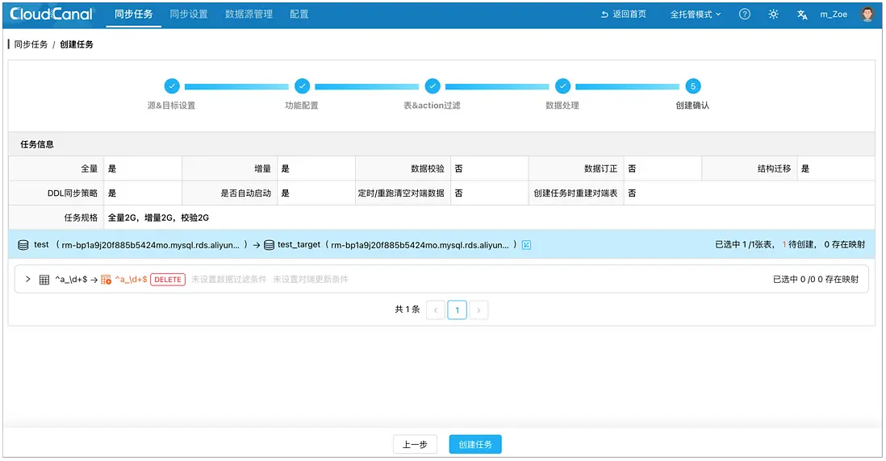Viewport: 886px width, 461px height.
Task: Click 返回首页 link
Action: (x=624, y=15)
